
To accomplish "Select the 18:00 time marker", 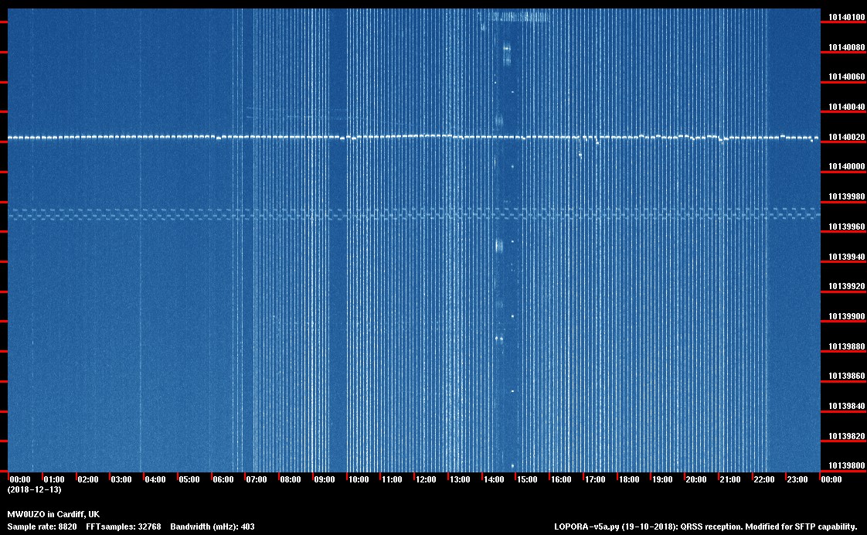I will (x=628, y=479).
